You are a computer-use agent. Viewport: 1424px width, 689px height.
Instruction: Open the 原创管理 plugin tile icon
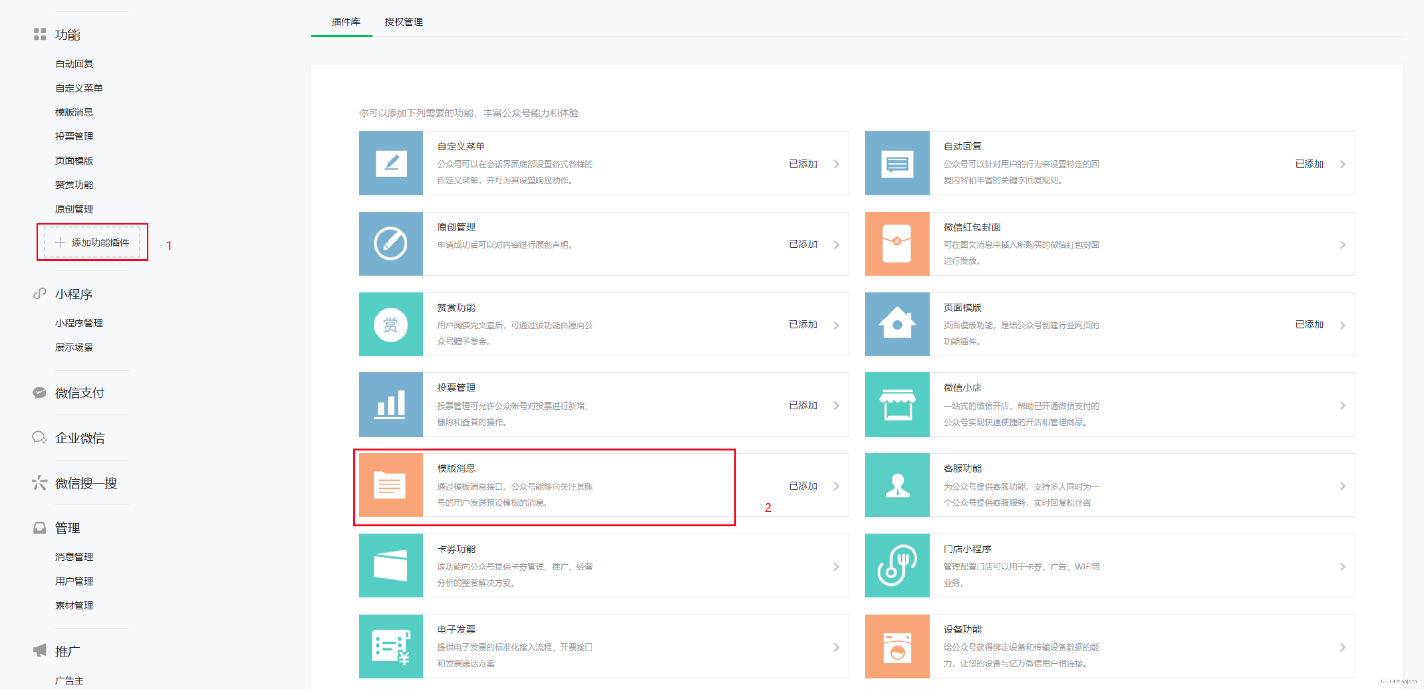point(390,243)
